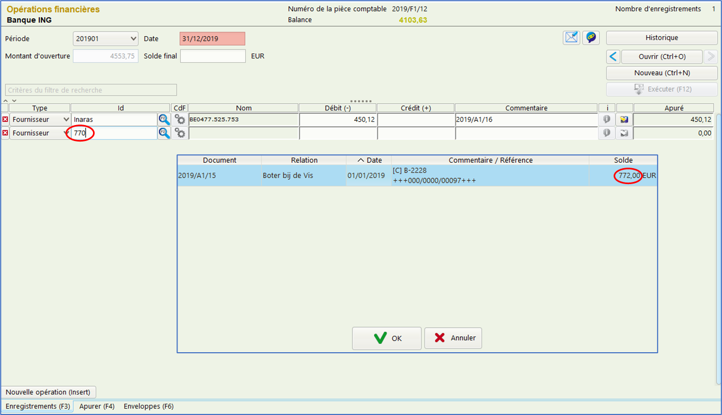Click the Crédit (+) column header

pyautogui.click(x=416, y=108)
